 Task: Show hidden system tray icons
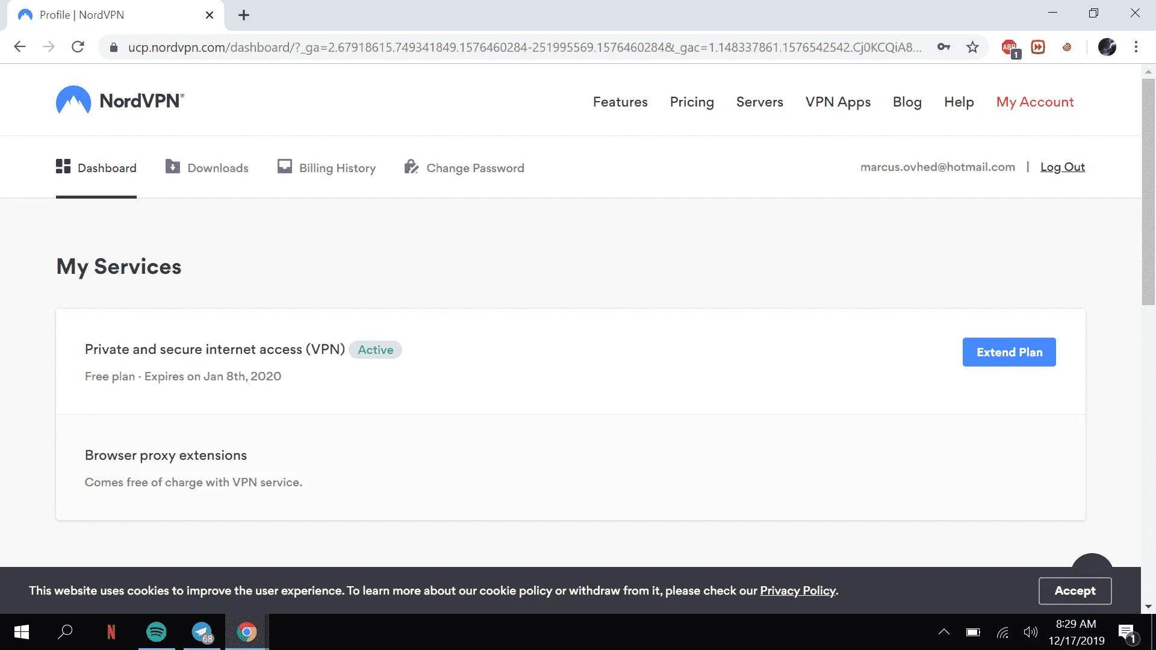pyautogui.click(x=944, y=632)
